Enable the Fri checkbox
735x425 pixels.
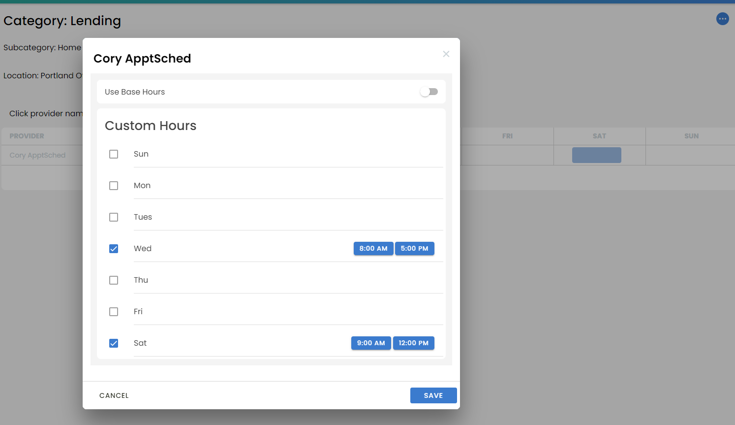point(114,312)
